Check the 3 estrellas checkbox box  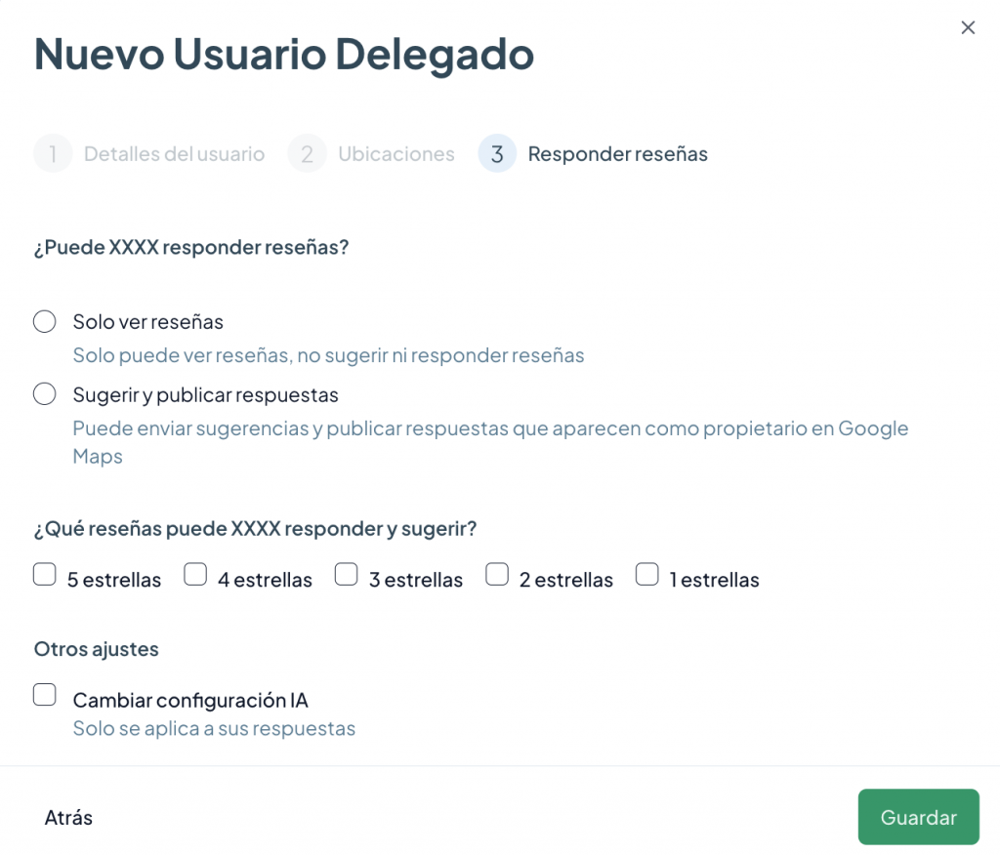point(347,574)
